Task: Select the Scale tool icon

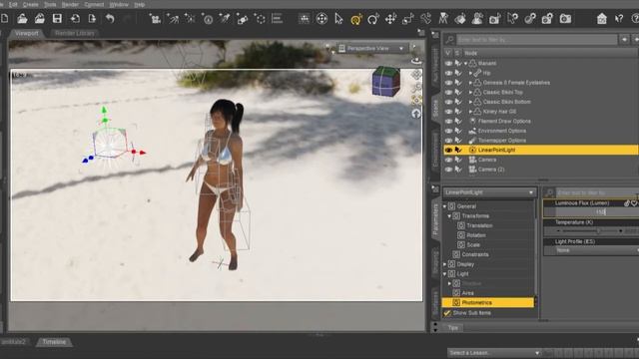Action: (x=408, y=19)
